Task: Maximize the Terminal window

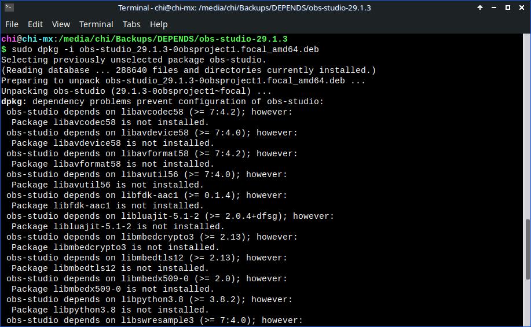Action: [x=508, y=8]
